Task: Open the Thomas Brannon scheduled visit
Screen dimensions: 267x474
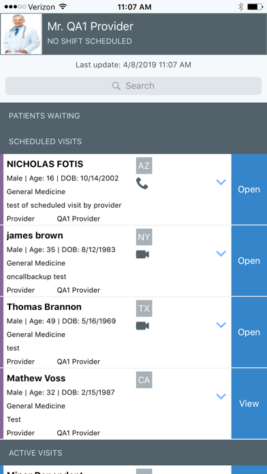Action: tap(249, 332)
